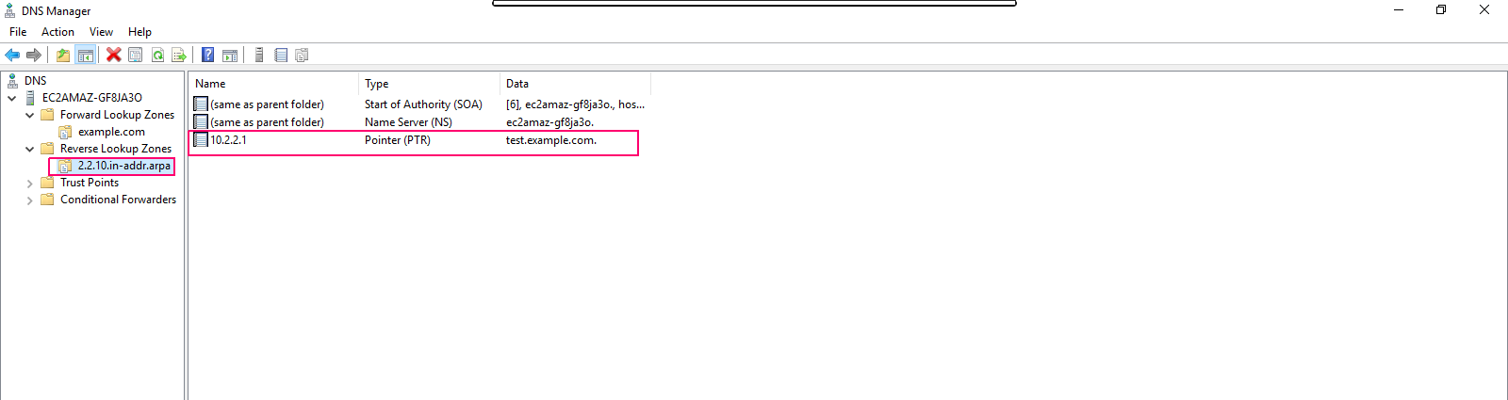
Task: Open the Properties toolbar icon
Action: [x=136, y=56]
